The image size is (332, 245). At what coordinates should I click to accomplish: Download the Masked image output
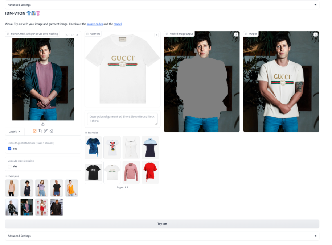click(x=236, y=34)
